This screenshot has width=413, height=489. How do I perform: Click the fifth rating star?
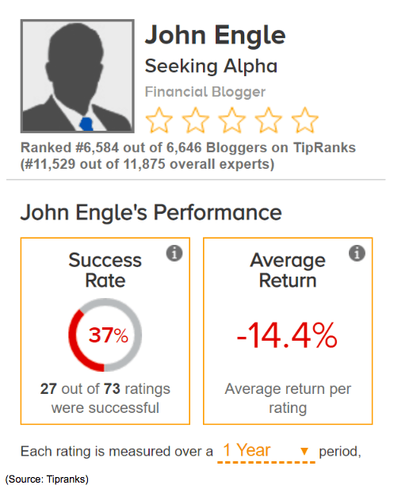[304, 120]
